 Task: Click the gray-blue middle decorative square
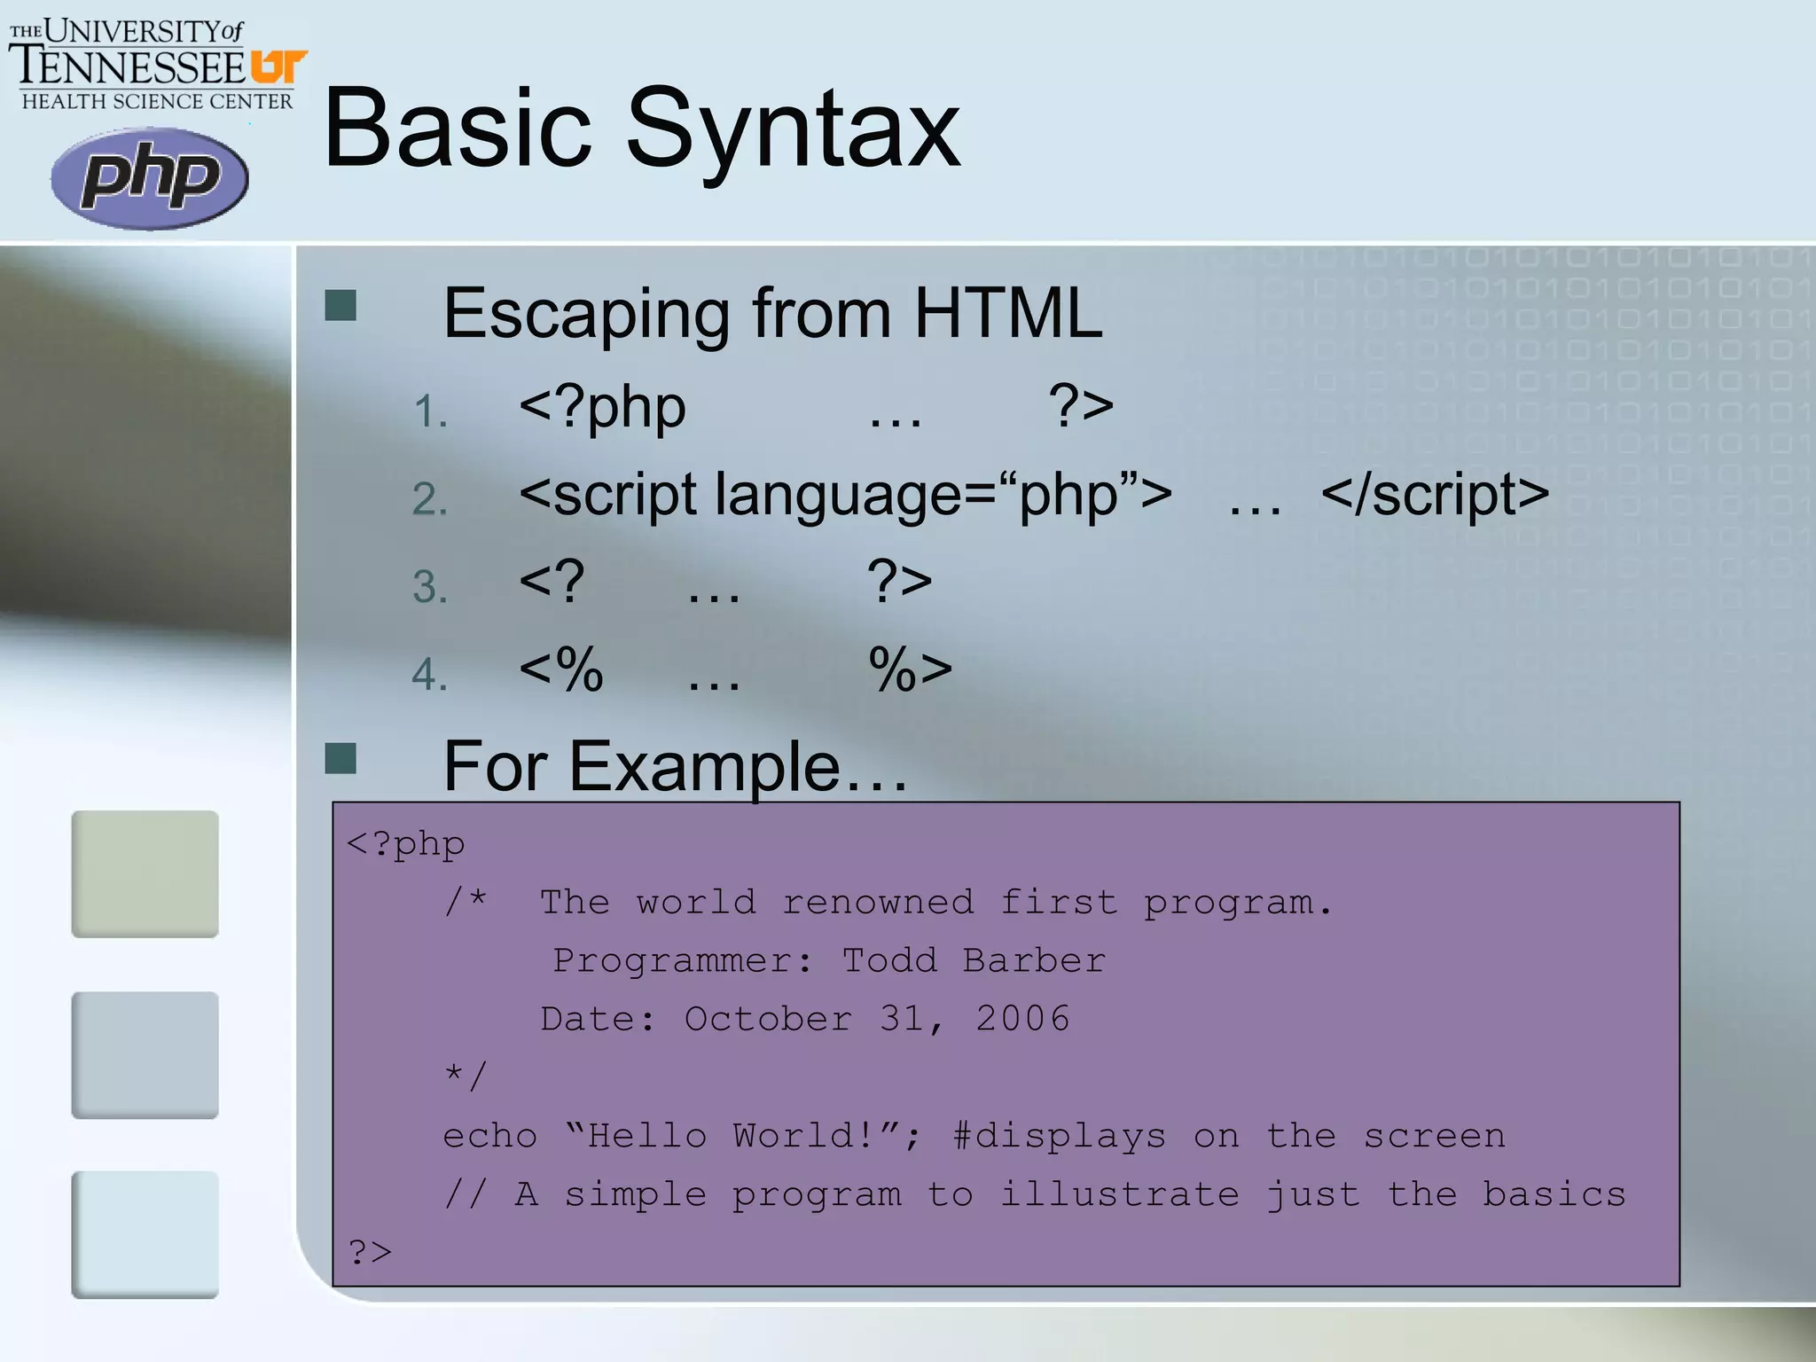[x=145, y=1054]
